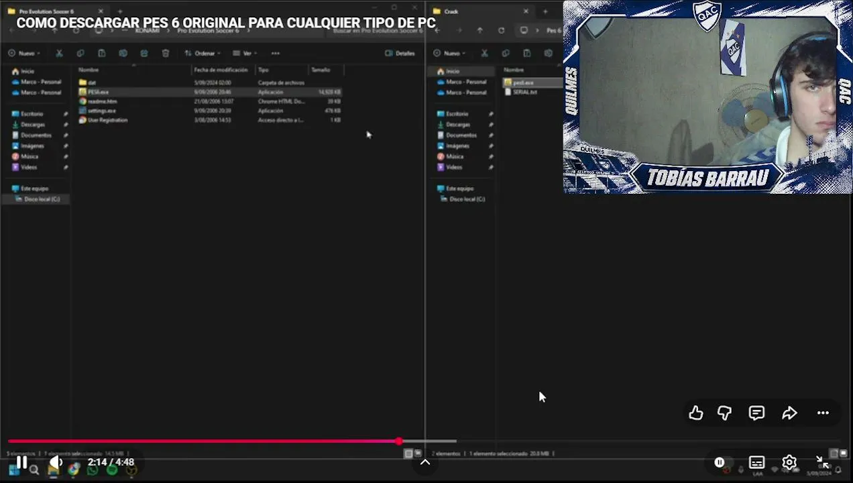Image resolution: width=853 pixels, height=483 pixels.
Task: Select pes6.exe in the Crack window
Action: [x=532, y=83]
